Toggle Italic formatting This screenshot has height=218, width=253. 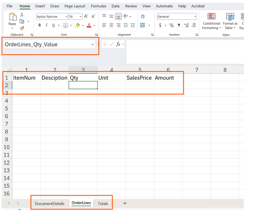[47, 25]
